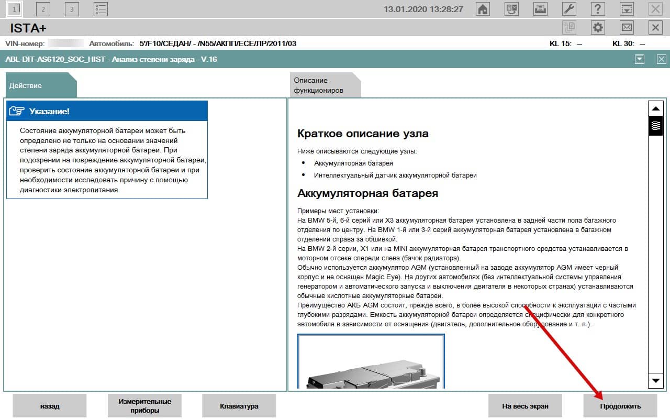The height and width of the screenshot is (419, 670).
Task: Open the top bar window dropdown icon
Action: pos(627,9)
